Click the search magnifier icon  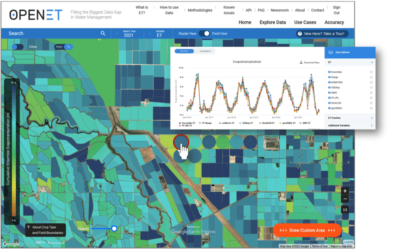tap(103, 33)
